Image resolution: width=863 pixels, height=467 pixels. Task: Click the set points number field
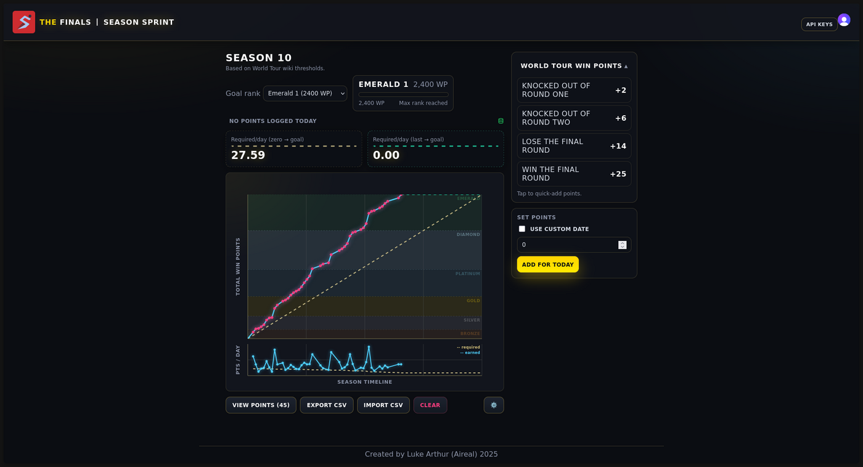[x=574, y=245]
